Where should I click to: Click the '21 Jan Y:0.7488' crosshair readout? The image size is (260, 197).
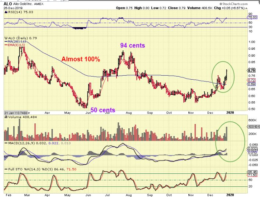[x=16, y=113]
